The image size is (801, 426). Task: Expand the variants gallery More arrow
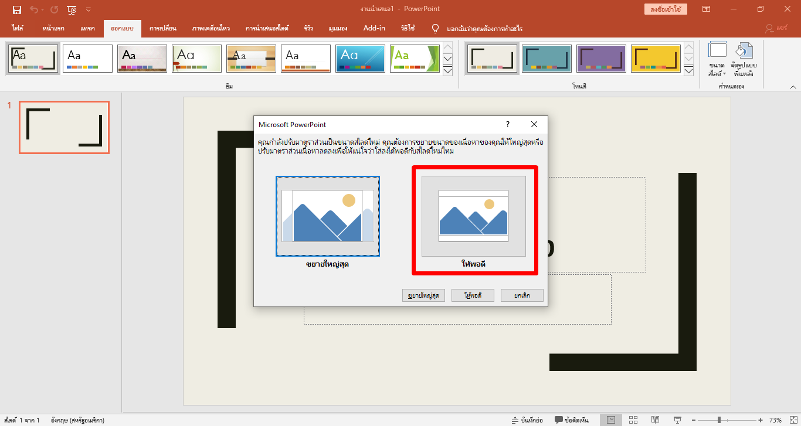[689, 71]
